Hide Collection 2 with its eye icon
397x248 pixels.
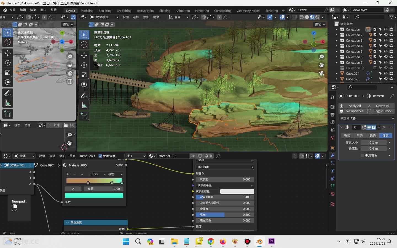(386, 35)
